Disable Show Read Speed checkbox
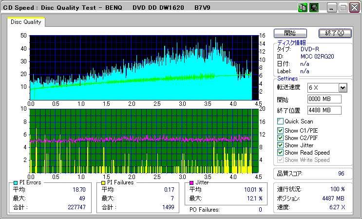This screenshot has height=219, width=362. click(x=280, y=153)
